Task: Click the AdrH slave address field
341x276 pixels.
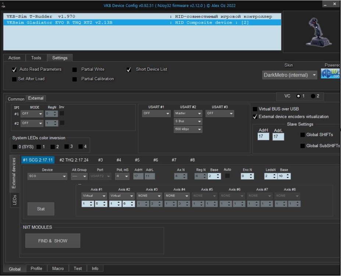Action: (263, 137)
